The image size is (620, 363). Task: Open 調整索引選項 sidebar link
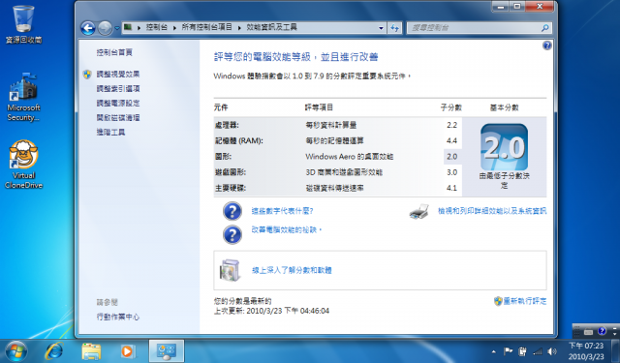(x=118, y=88)
